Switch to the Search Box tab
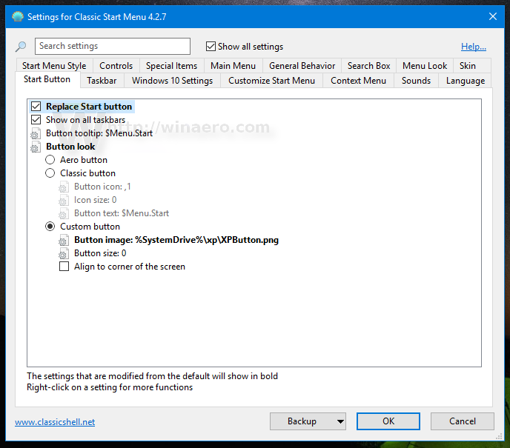 [368, 66]
